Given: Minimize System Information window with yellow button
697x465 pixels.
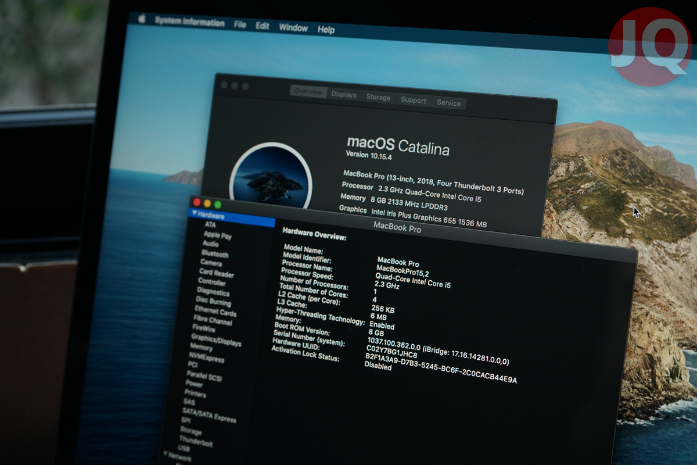Looking at the screenshot, I should tap(207, 203).
